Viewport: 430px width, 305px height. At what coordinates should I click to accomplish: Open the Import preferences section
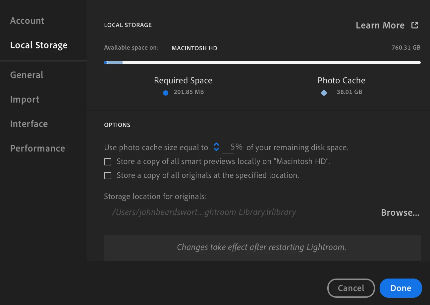pyautogui.click(x=25, y=99)
